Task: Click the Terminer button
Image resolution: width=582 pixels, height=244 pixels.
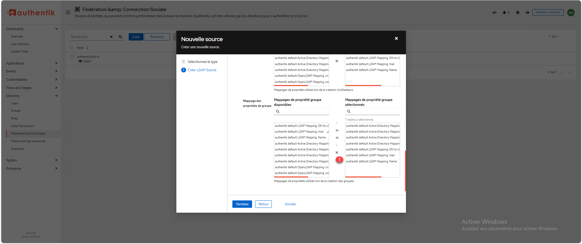Action: click(x=242, y=204)
